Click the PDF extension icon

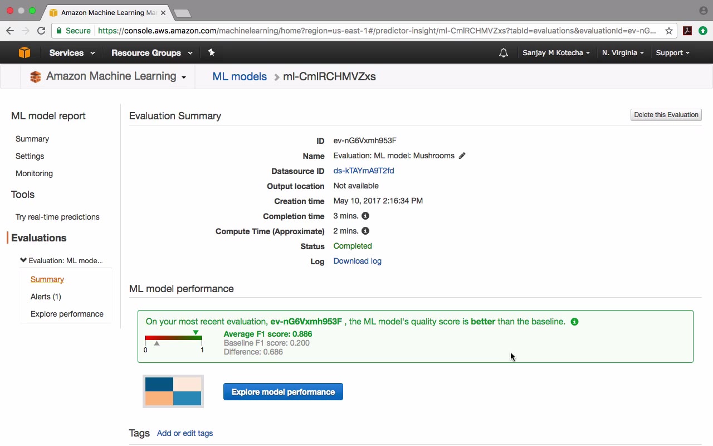(687, 31)
